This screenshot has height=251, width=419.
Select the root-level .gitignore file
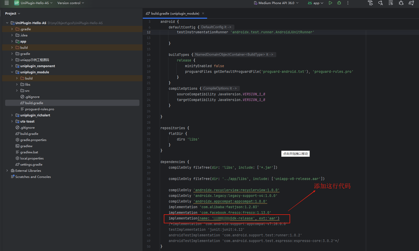[x=27, y=127]
